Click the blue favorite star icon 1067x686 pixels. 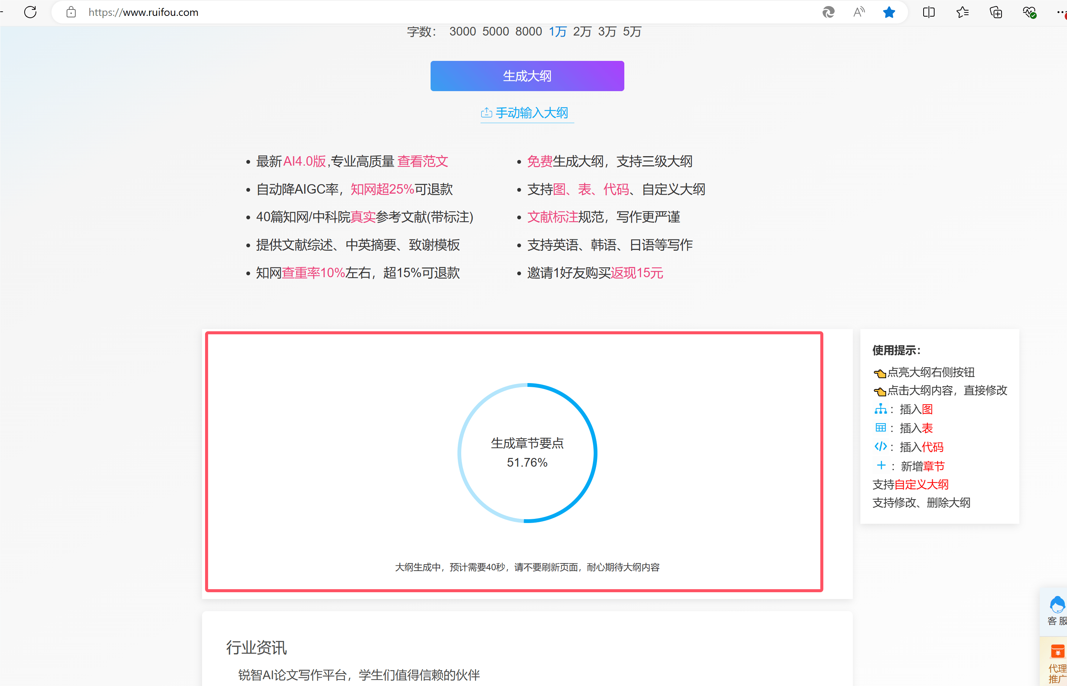[889, 12]
